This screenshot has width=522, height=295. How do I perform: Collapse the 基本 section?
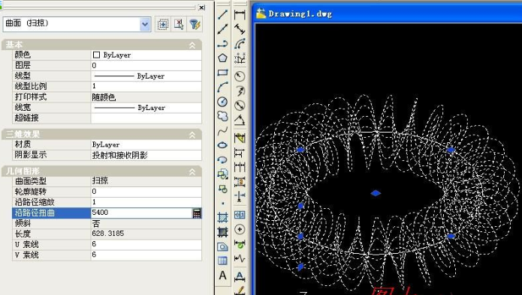click(x=192, y=46)
